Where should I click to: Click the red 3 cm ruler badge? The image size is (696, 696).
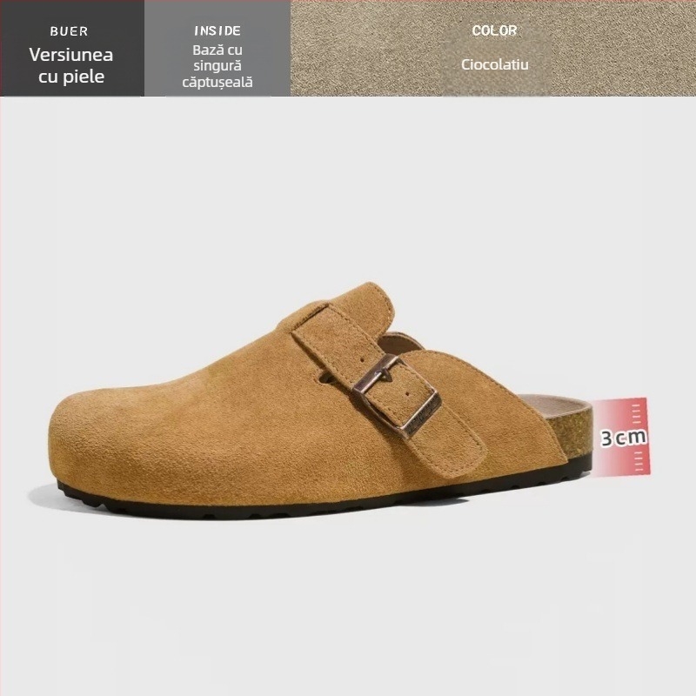(621, 437)
